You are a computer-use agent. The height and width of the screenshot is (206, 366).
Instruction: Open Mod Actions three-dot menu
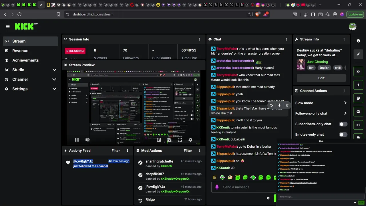[x=200, y=150]
